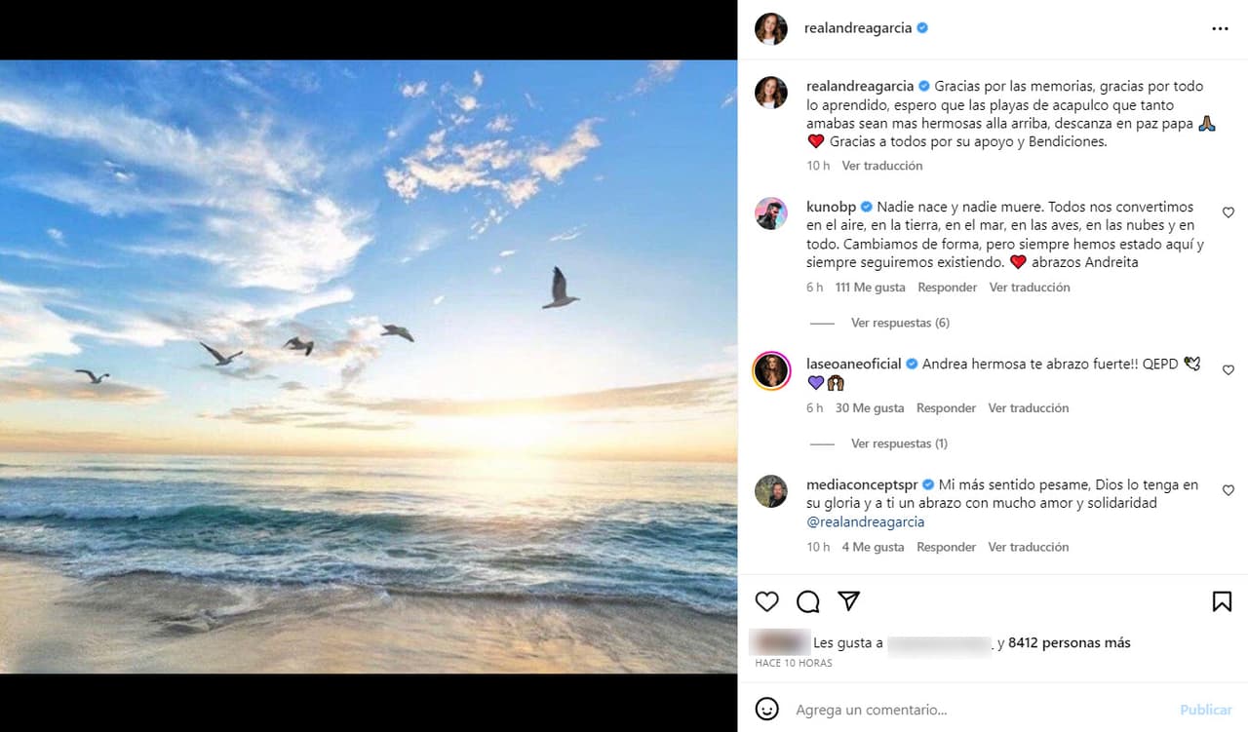The height and width of the screenshot is (732, 1248).
Task: Like mediaconceptspr's comment
Action: 1228,491
